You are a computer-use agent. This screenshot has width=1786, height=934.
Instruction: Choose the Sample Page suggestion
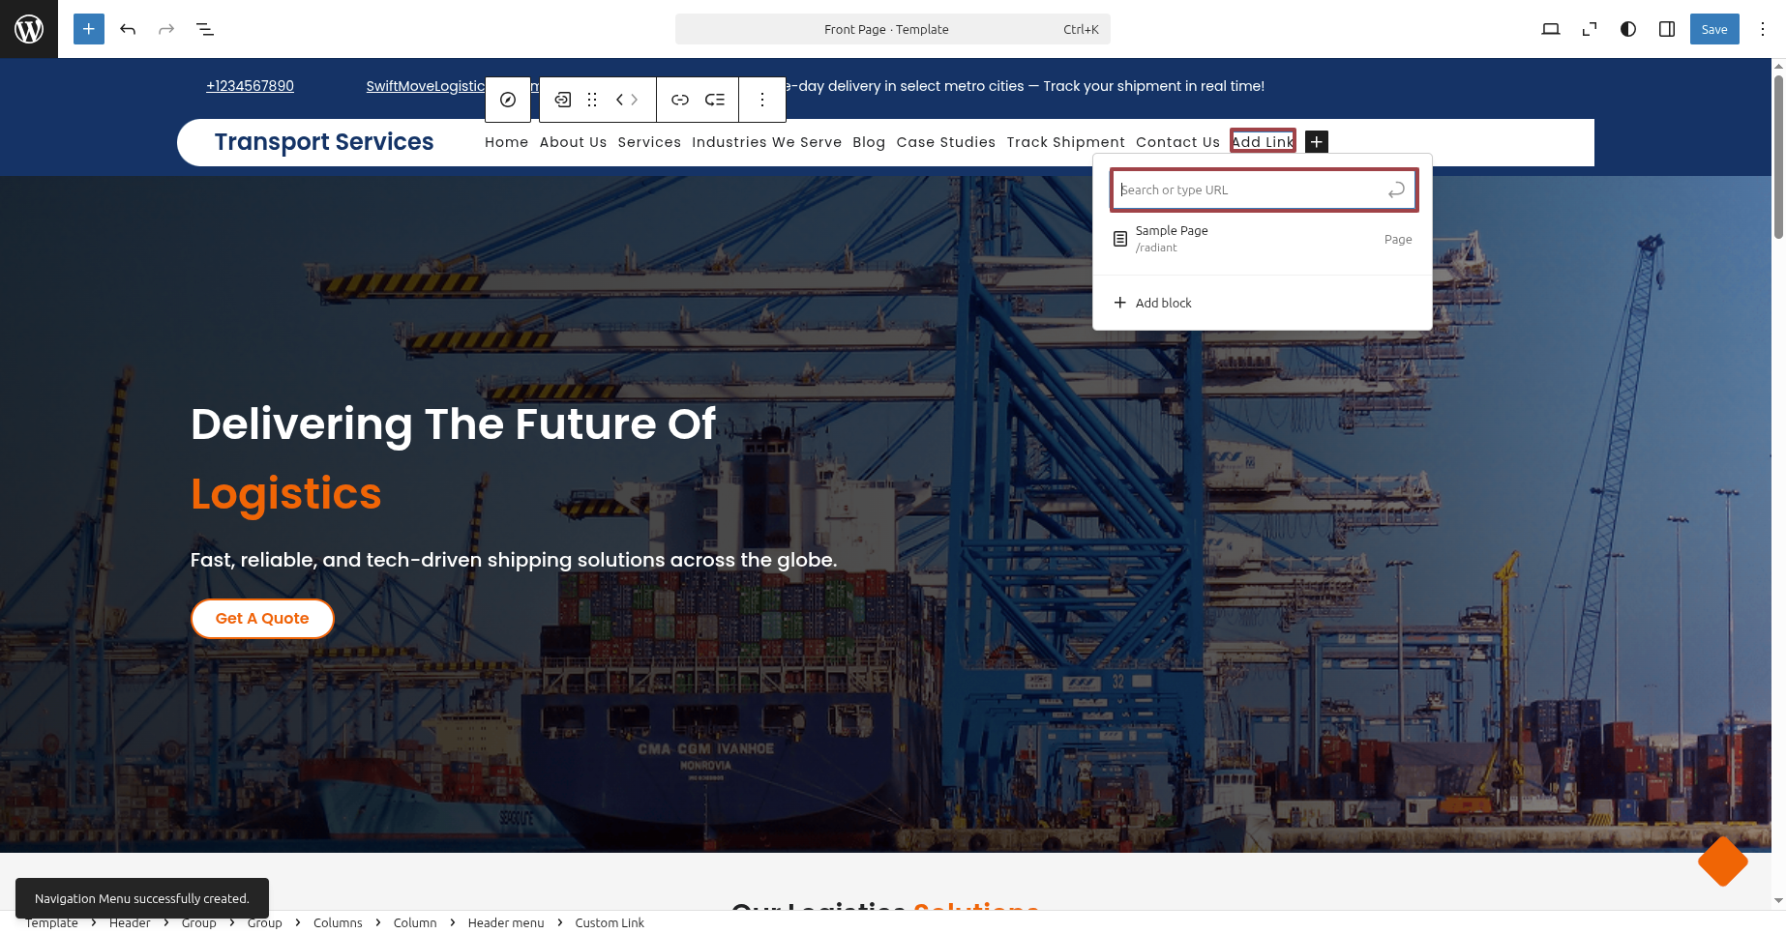click(1263, 239)
